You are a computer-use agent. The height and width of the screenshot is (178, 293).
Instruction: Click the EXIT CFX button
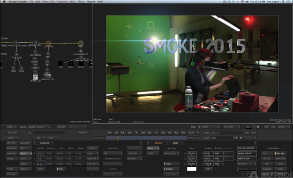[12, 133]
